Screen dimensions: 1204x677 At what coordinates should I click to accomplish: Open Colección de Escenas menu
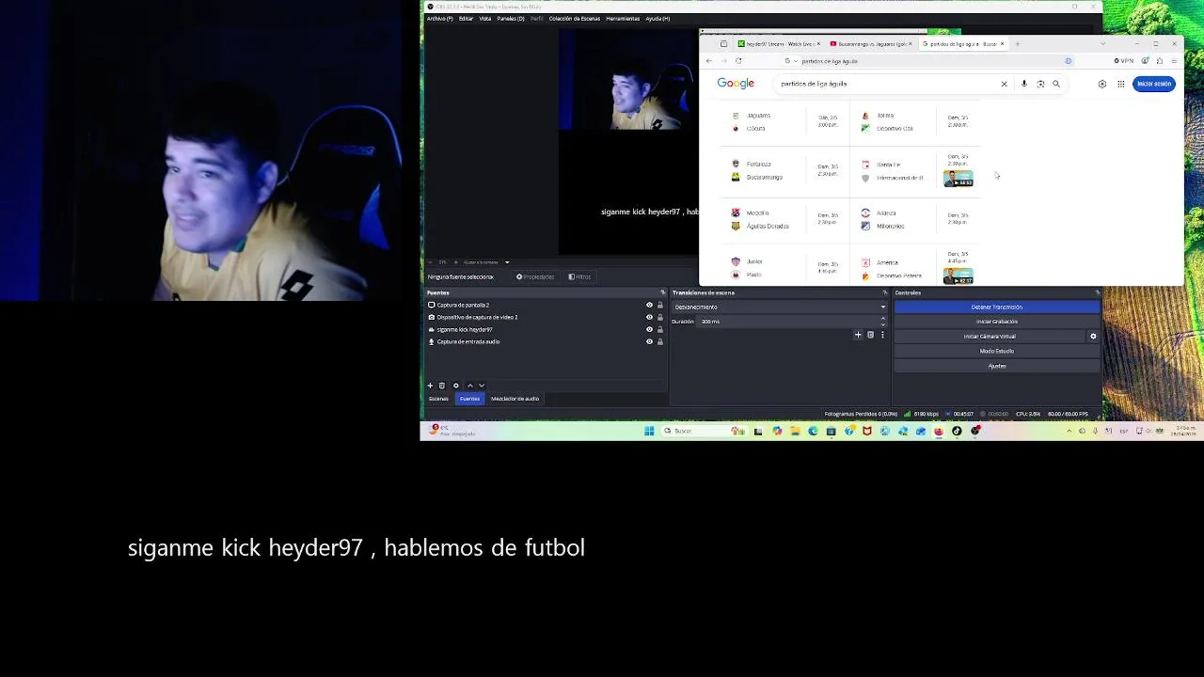tap(575, 19)
